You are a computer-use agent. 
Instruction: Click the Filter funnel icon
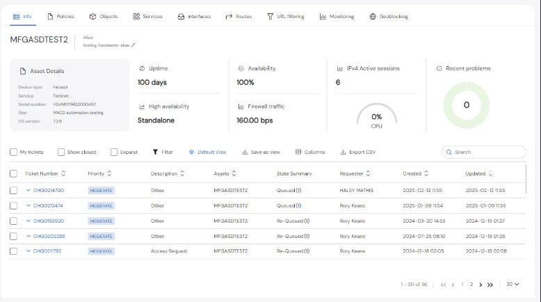click(x=155, y=152)
